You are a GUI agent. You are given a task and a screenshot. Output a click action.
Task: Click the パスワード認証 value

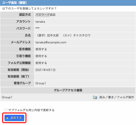click(46, 15)
